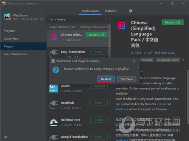Screen dimensions: 189x141
Task: Click the WebStorm logo in the sidebar
Action: [x=7, y=17]
